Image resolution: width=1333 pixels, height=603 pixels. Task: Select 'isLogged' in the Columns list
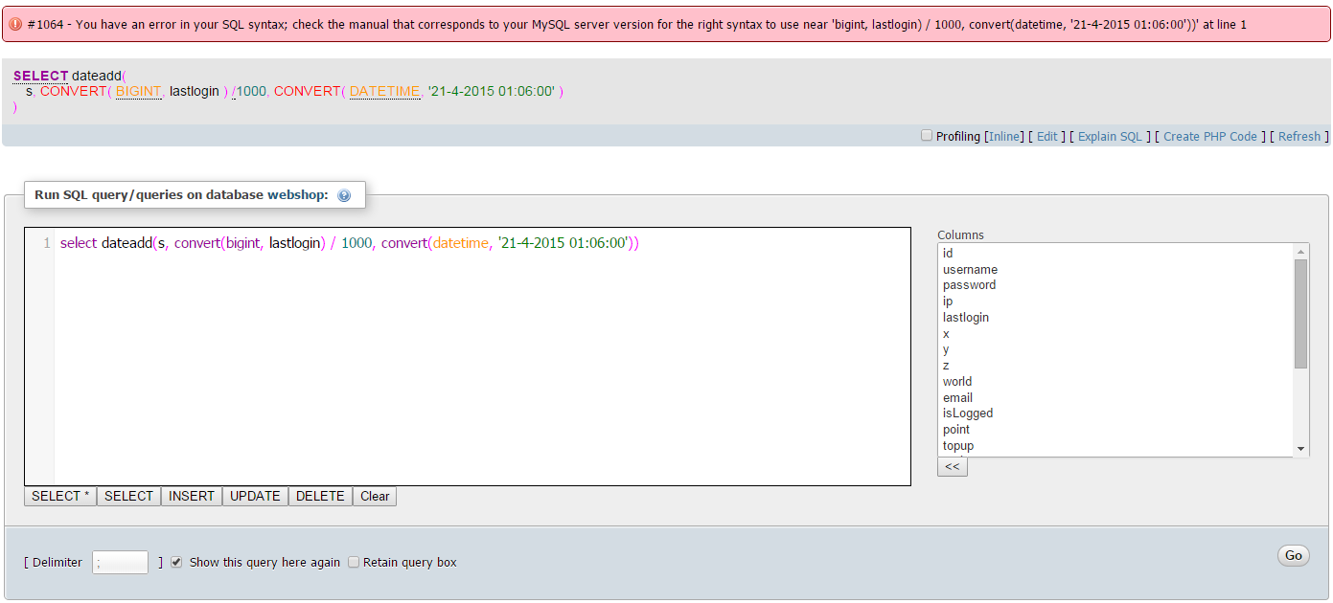1115,413
